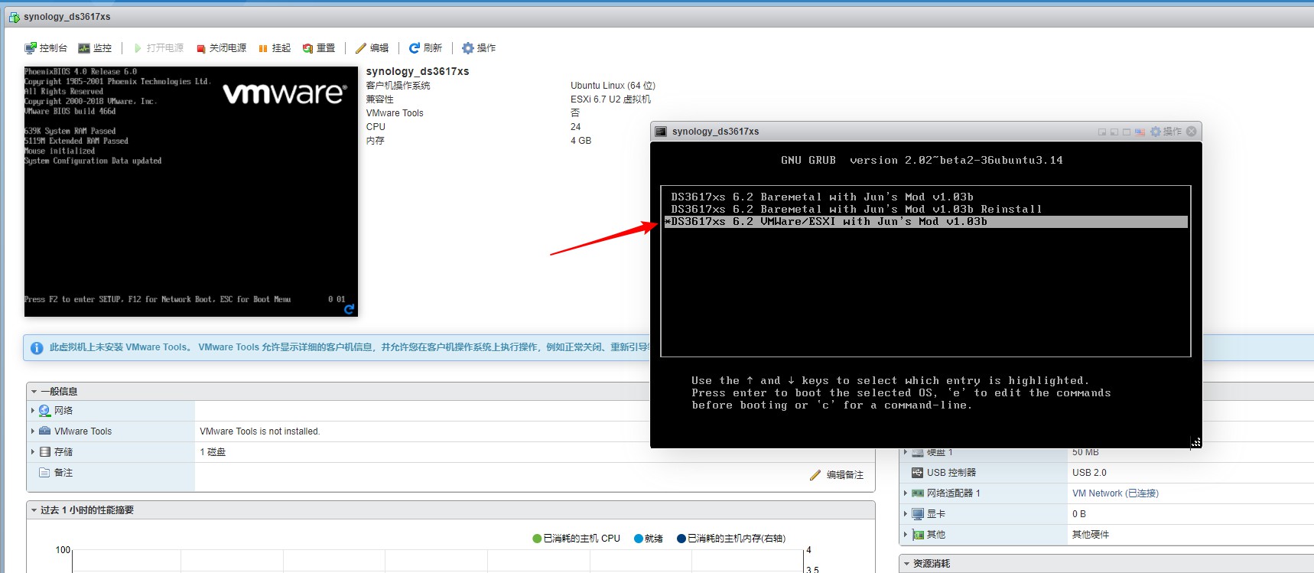Refresh the page using 刷新
Image resolution: width=1314 pixels, height=573 pixels.
click(425, 48)
